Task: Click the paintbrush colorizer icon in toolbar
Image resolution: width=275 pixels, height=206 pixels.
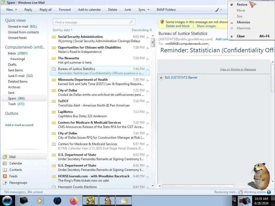Action: point(217,10)
